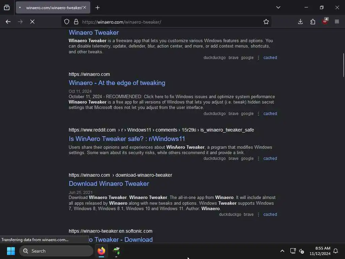Click the forward navigation arrow
Image resolution: width=345 pixels, height=259 pixels.
point(20,22)
